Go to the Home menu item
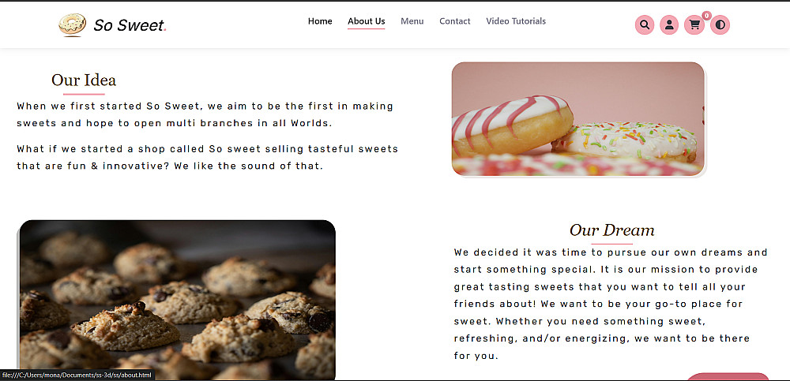790x381 pixels. coord(320,21)
